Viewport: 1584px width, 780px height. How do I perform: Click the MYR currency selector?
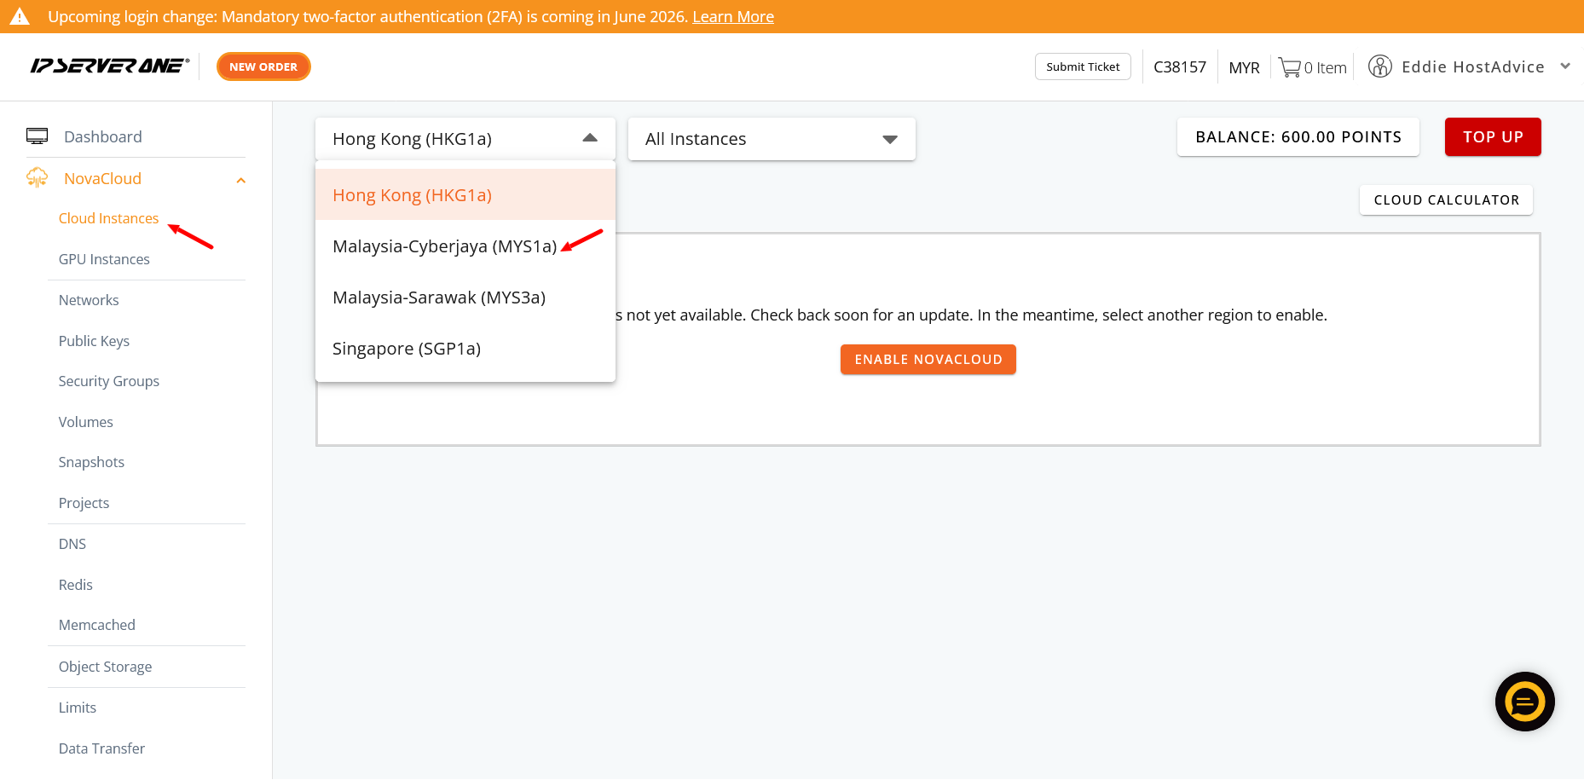(x=1244, y=67)
